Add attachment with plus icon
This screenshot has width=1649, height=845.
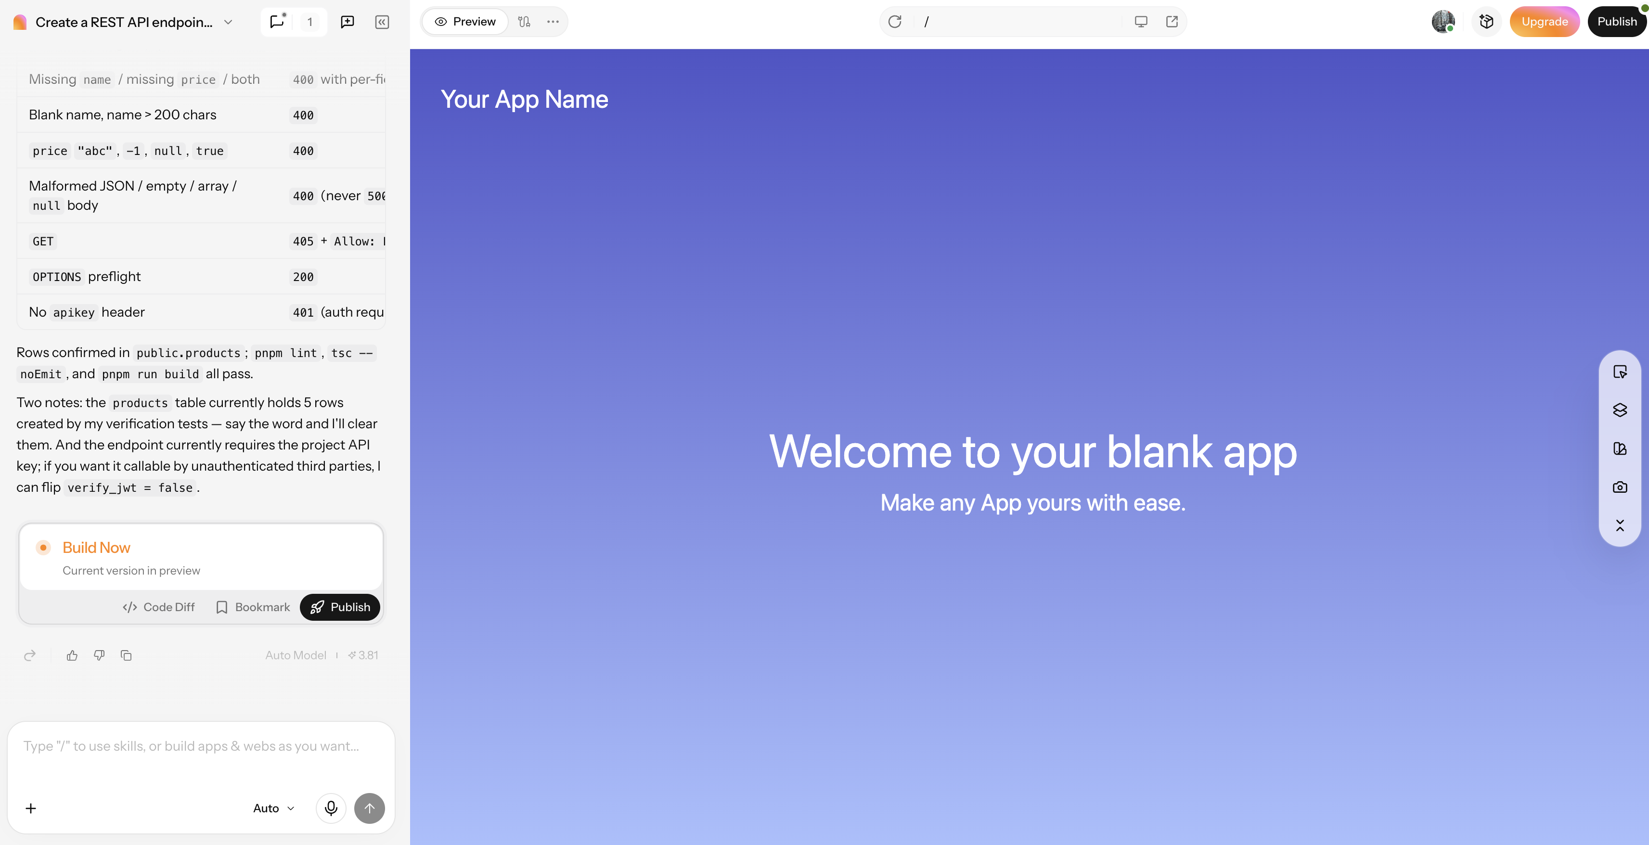pos(31,808)
